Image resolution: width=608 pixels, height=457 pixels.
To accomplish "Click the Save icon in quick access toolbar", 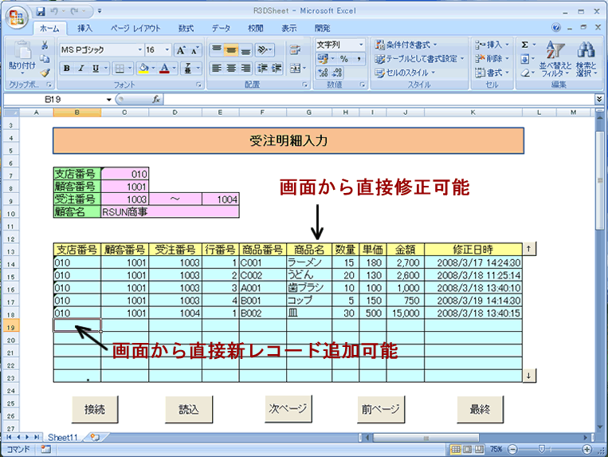I will coord(41,12).
